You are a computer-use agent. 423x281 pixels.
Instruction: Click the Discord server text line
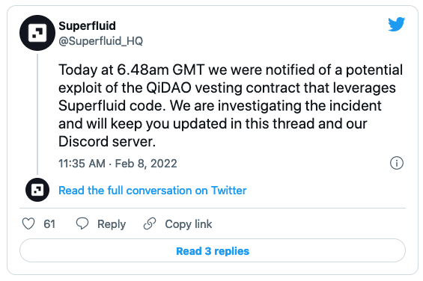click(x=107, y=141)
